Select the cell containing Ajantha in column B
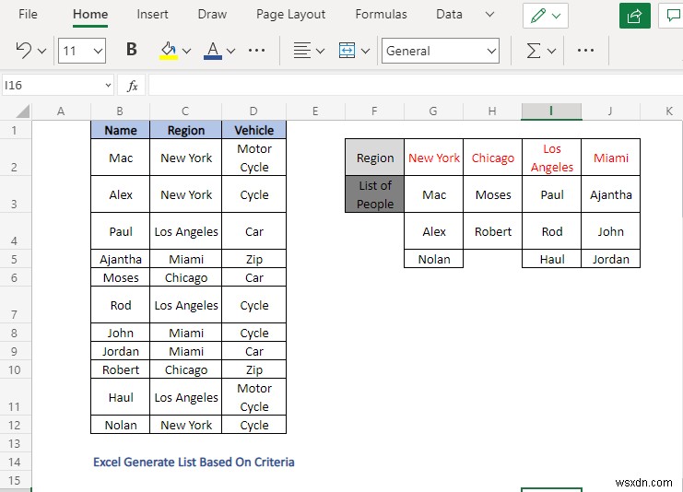The height and width of the screenshot is (492, 683). (x=120, y=259)
